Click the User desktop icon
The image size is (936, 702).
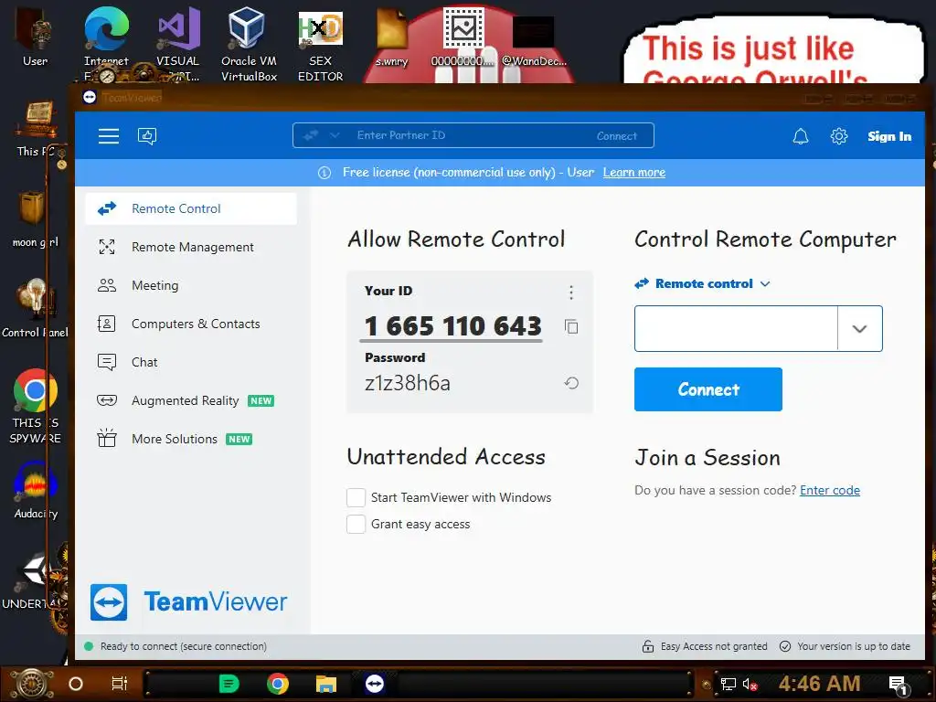tap(36, 37)
